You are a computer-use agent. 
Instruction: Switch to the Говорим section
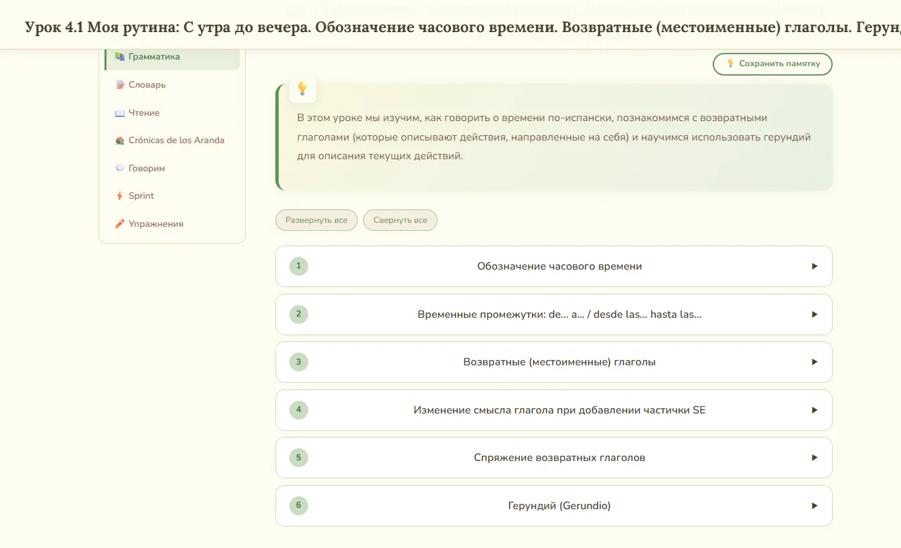coord(172,169)
